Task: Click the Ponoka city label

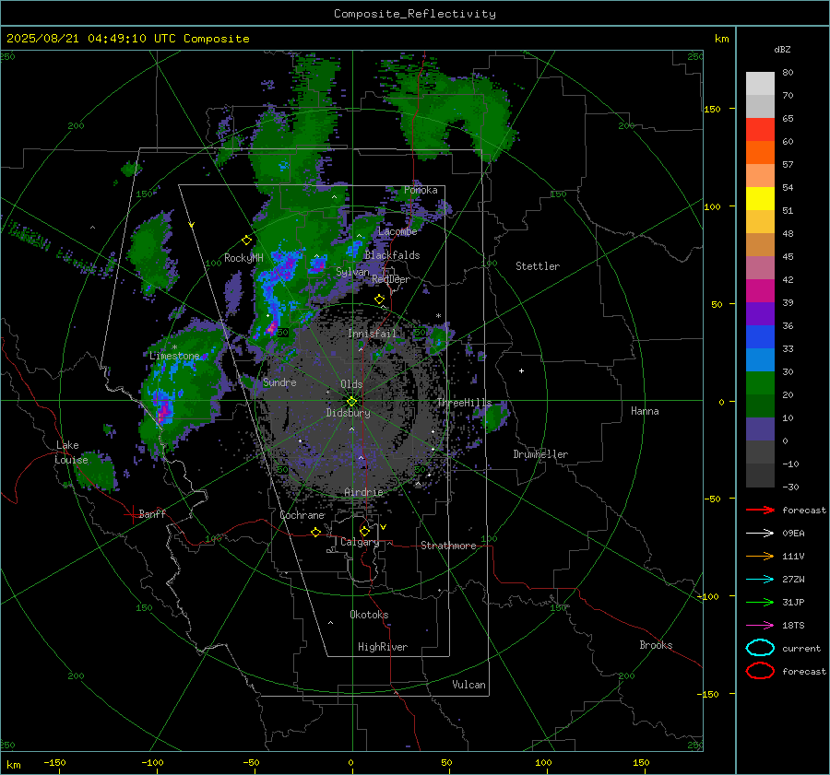Action: coord(421,190)
